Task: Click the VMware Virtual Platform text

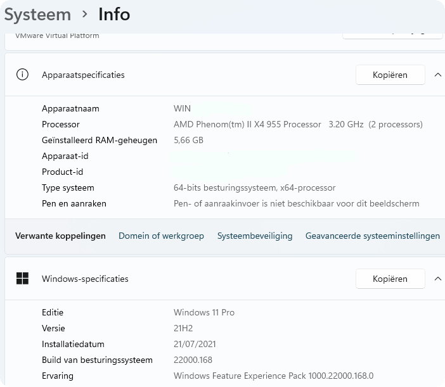Action: (x=57, y=36)
